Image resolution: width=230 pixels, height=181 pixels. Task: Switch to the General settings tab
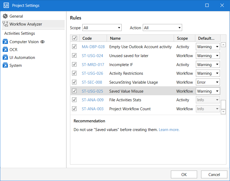(16, 16)
